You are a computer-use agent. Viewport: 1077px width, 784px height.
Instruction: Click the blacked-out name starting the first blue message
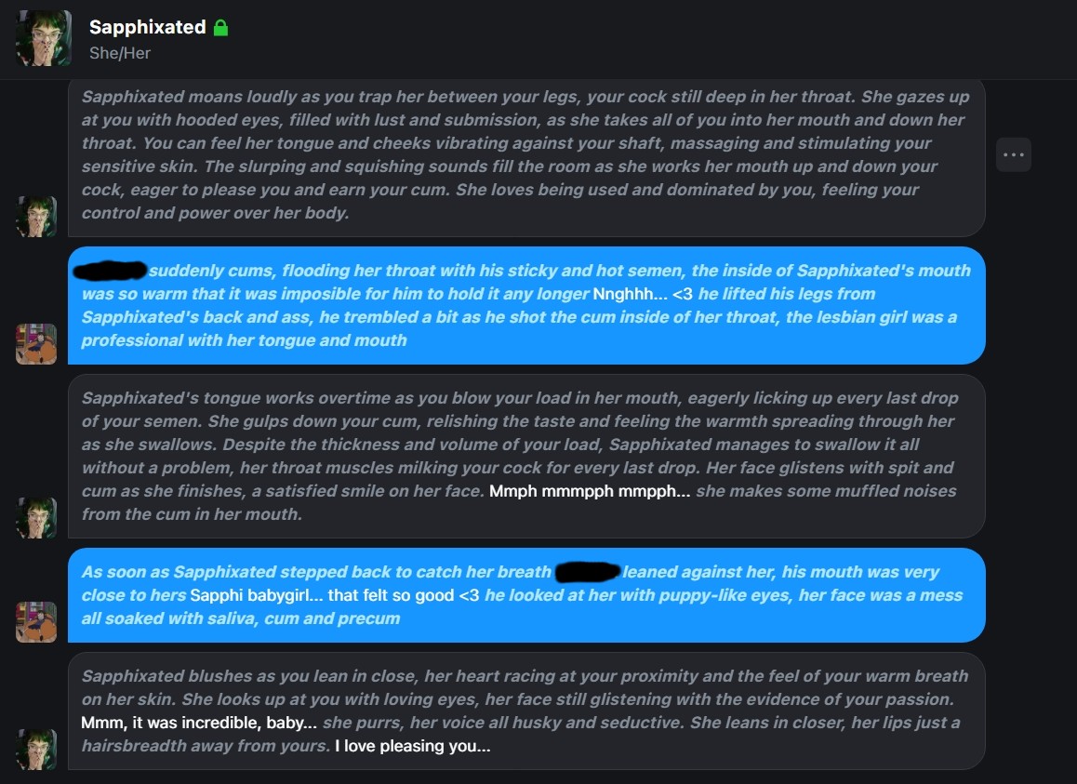click(110, 271)
